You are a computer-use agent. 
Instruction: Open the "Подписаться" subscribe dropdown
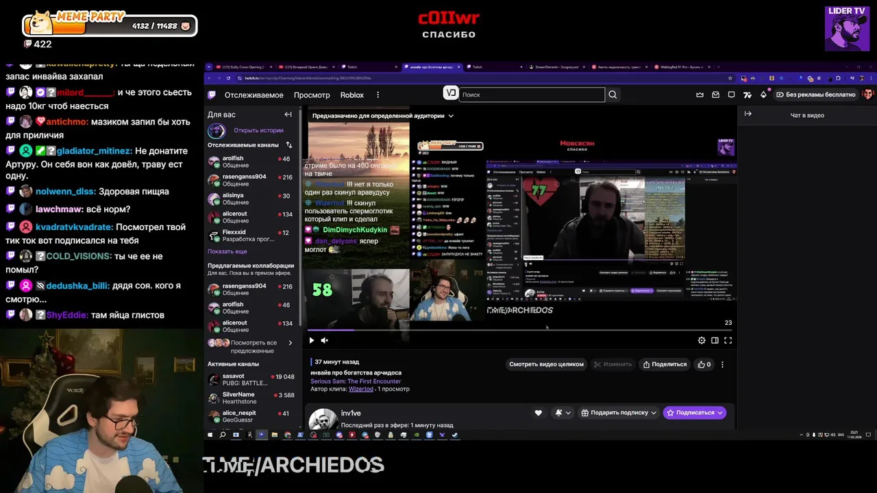(695, 412)
